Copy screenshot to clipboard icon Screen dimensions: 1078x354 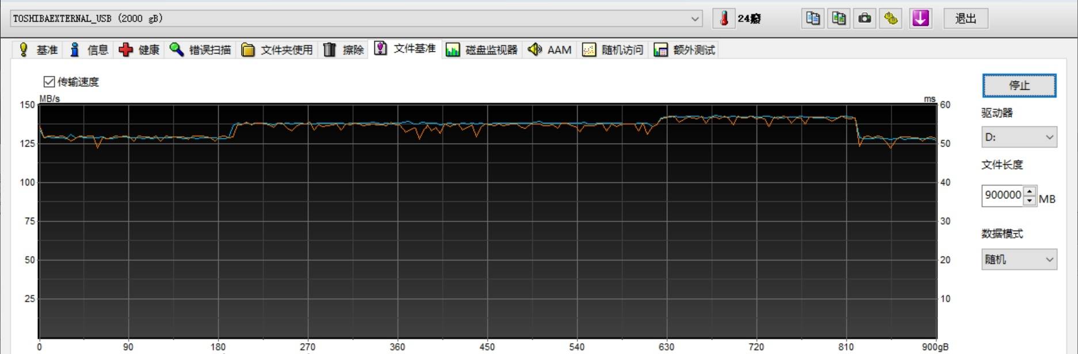point(839,18)
